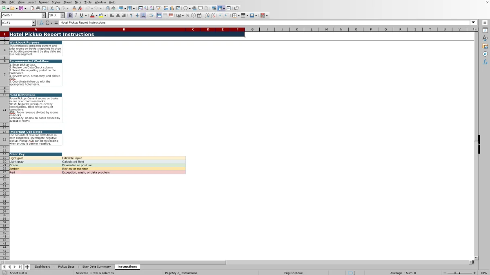
Task: Click the font color A swatch
Action: click(92, 15)
